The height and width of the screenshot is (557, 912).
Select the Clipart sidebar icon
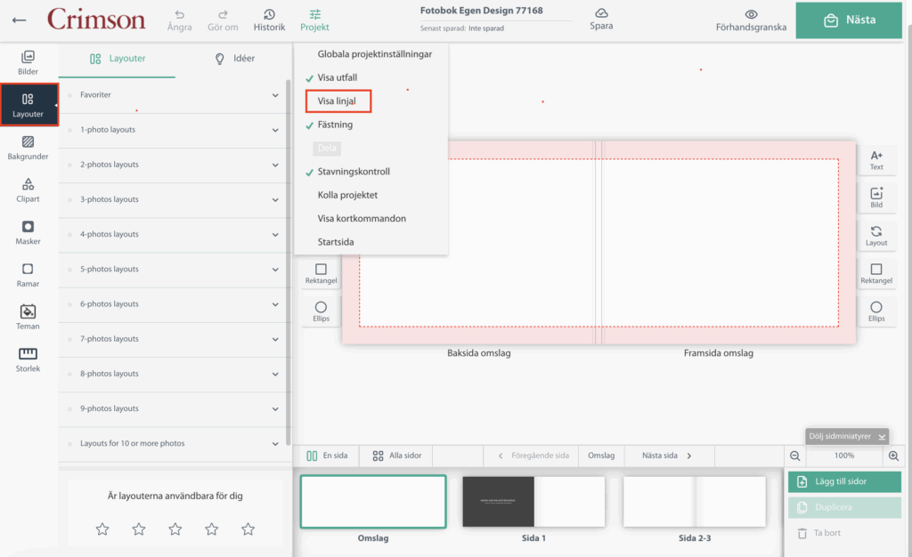28,190
